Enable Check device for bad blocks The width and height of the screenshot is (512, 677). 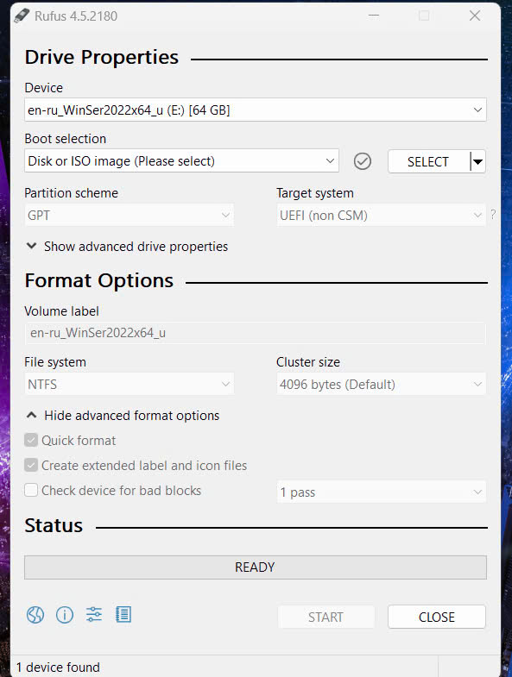[31, 491]
